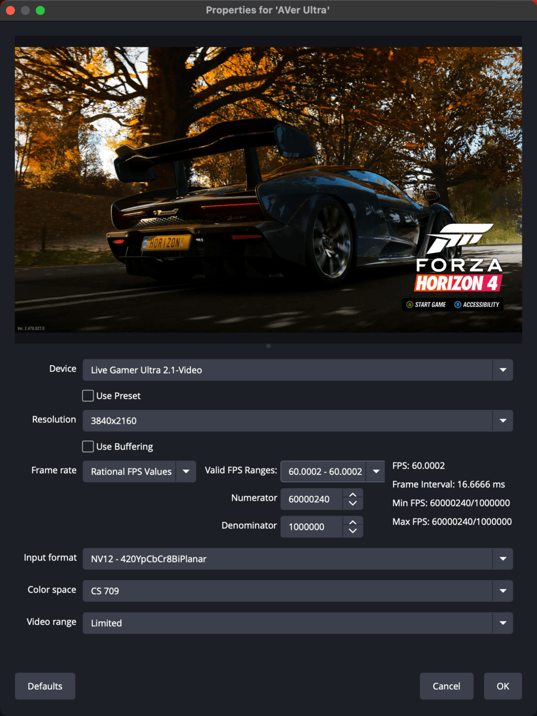Click the Defaults button

(45, 686)
